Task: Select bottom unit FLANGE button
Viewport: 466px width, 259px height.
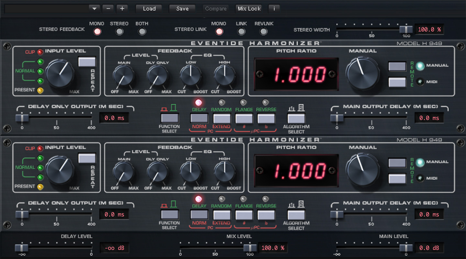Action: 244,215
